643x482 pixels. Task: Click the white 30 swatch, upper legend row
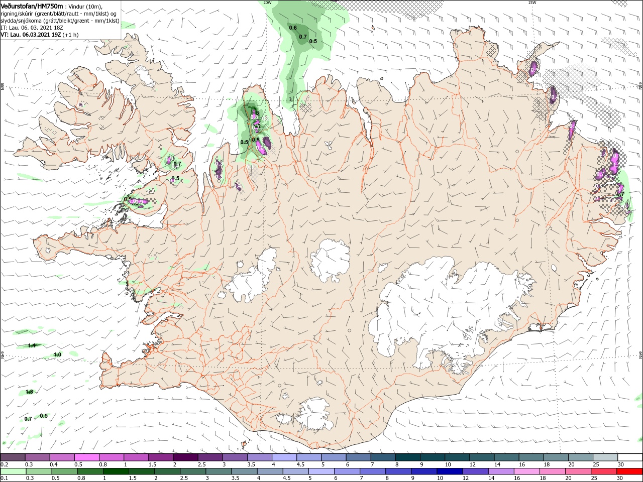click(630, 457)
